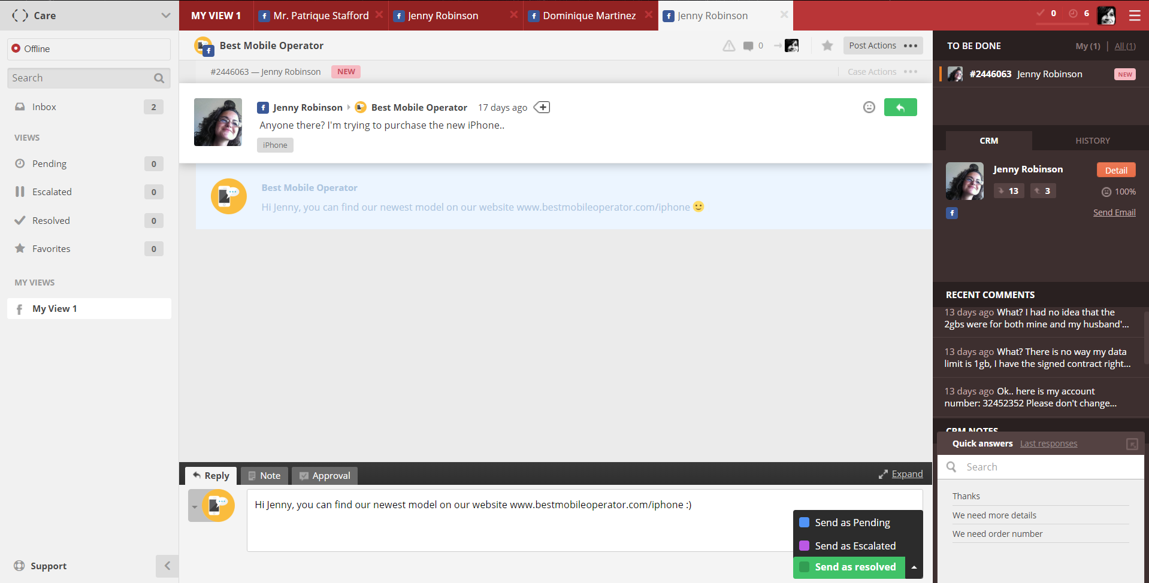This screenshot has height=583, width=1149.
Task: Search in Quick answers field
Action: pos(1041,467)
